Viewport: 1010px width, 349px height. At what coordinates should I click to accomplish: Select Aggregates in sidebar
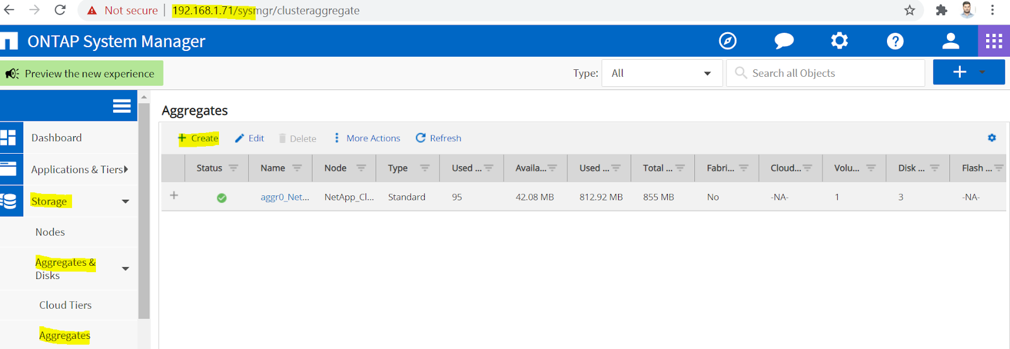click(64, 335)
